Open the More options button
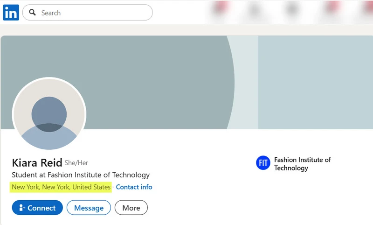Viewport: 373px width, 225px height. 131,208
